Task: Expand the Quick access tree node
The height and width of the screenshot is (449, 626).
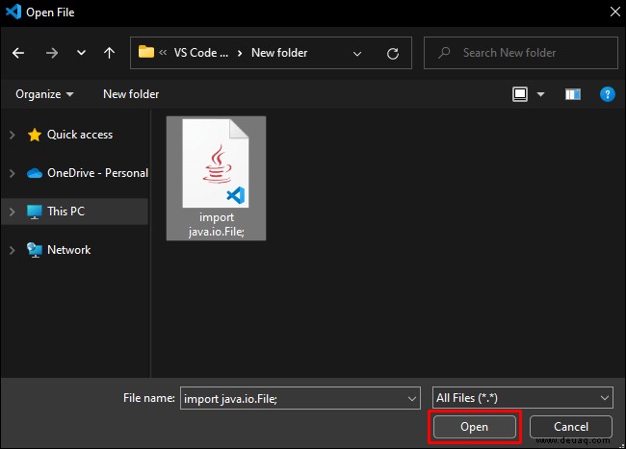Action: (x=12, y=135)
